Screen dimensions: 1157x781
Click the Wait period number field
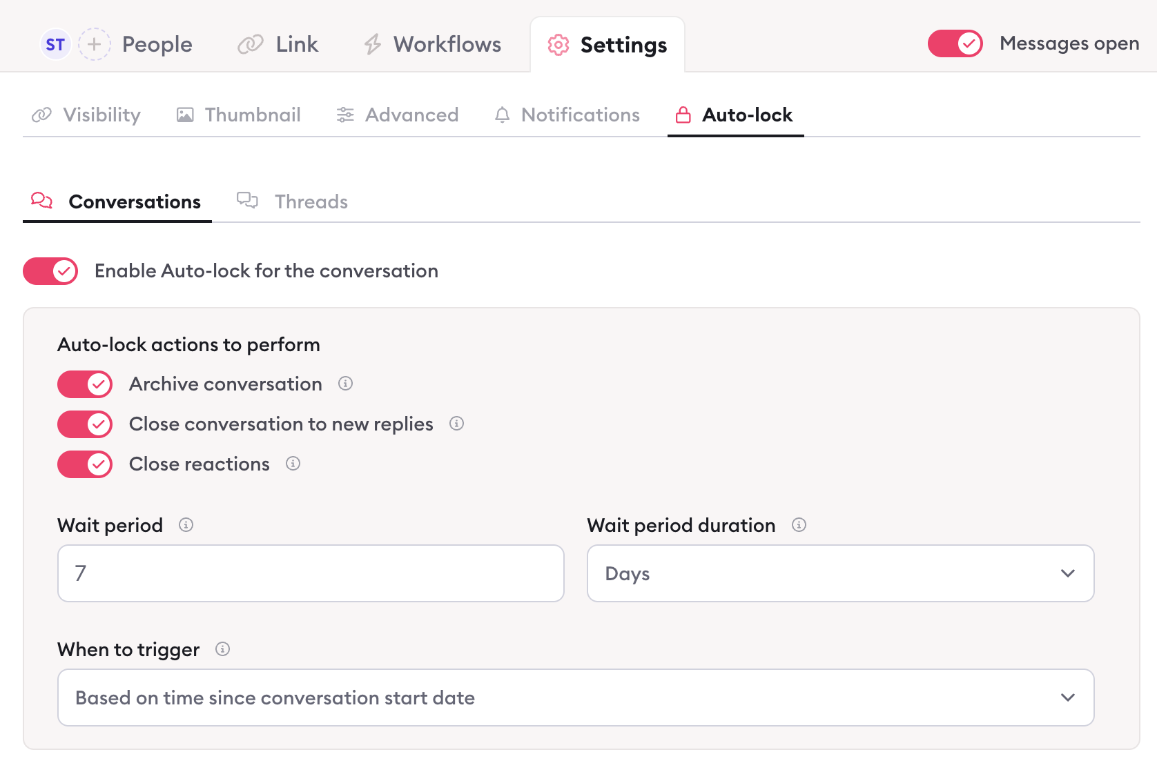click(311, 573)
